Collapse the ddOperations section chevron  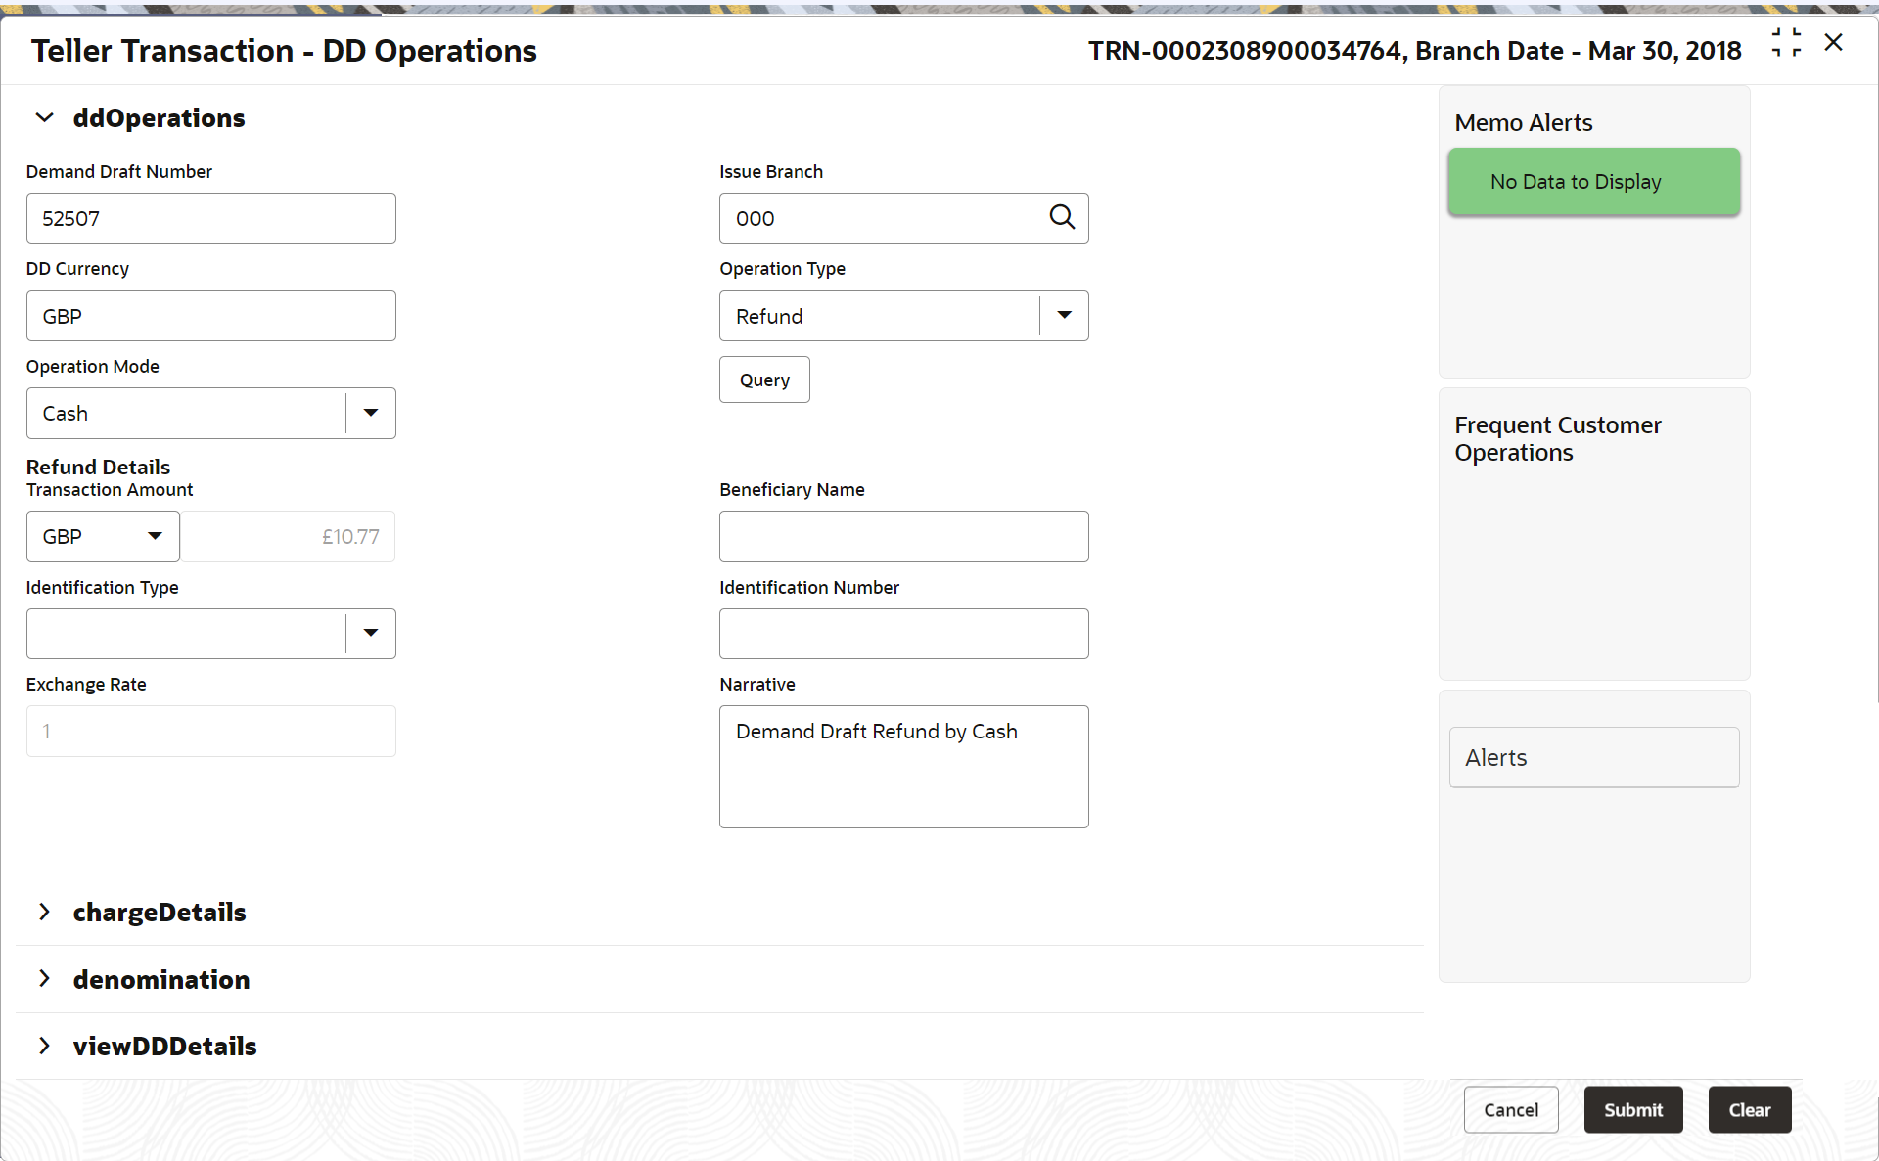tap(44, 118)
